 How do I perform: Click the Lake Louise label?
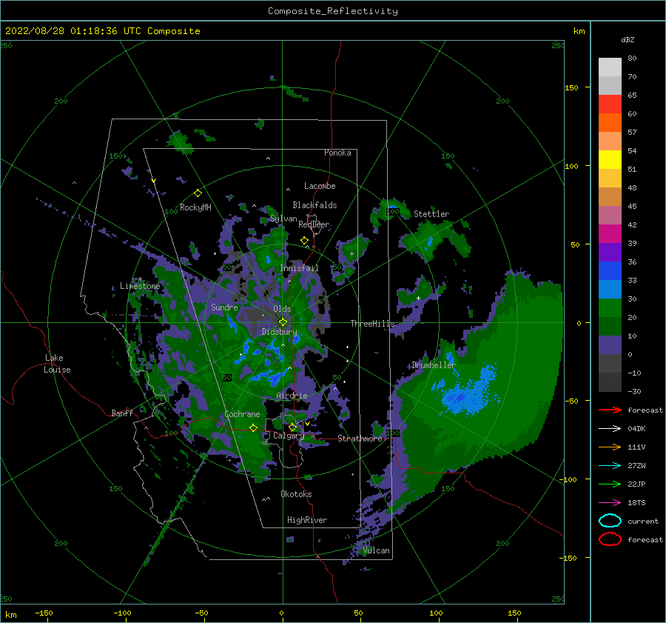coord(57,364)
